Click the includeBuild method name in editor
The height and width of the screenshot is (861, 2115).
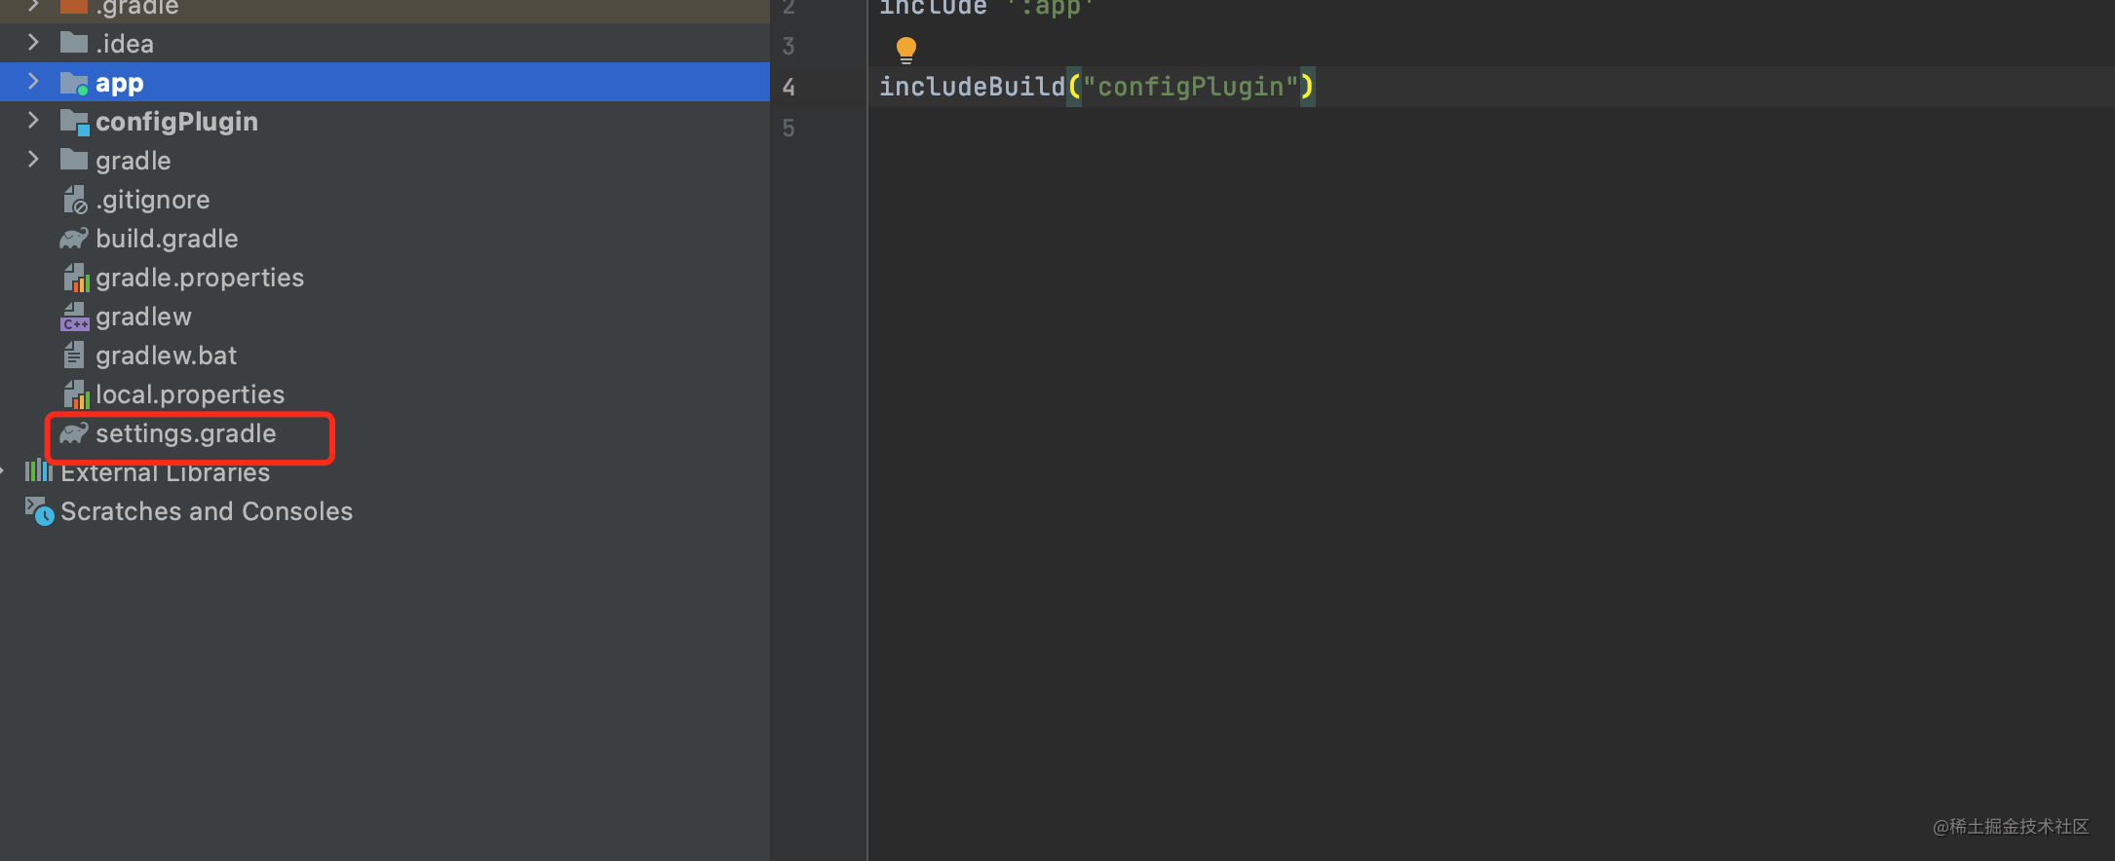click(x=972, y=88)
